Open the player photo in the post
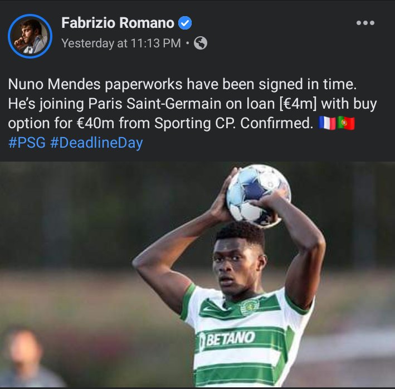This screenshot has height=389, width=395. pyautogui.click(x=197, y=274)
